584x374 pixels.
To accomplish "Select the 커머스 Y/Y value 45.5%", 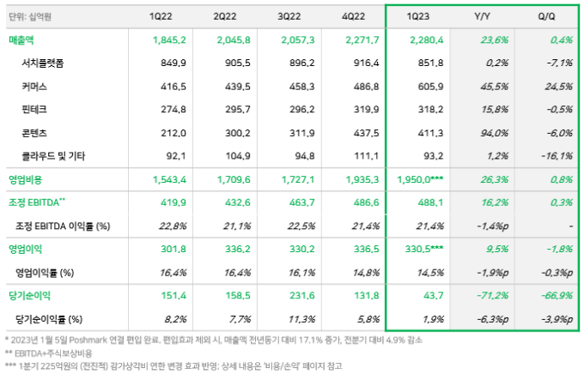I will coord(496,86).
